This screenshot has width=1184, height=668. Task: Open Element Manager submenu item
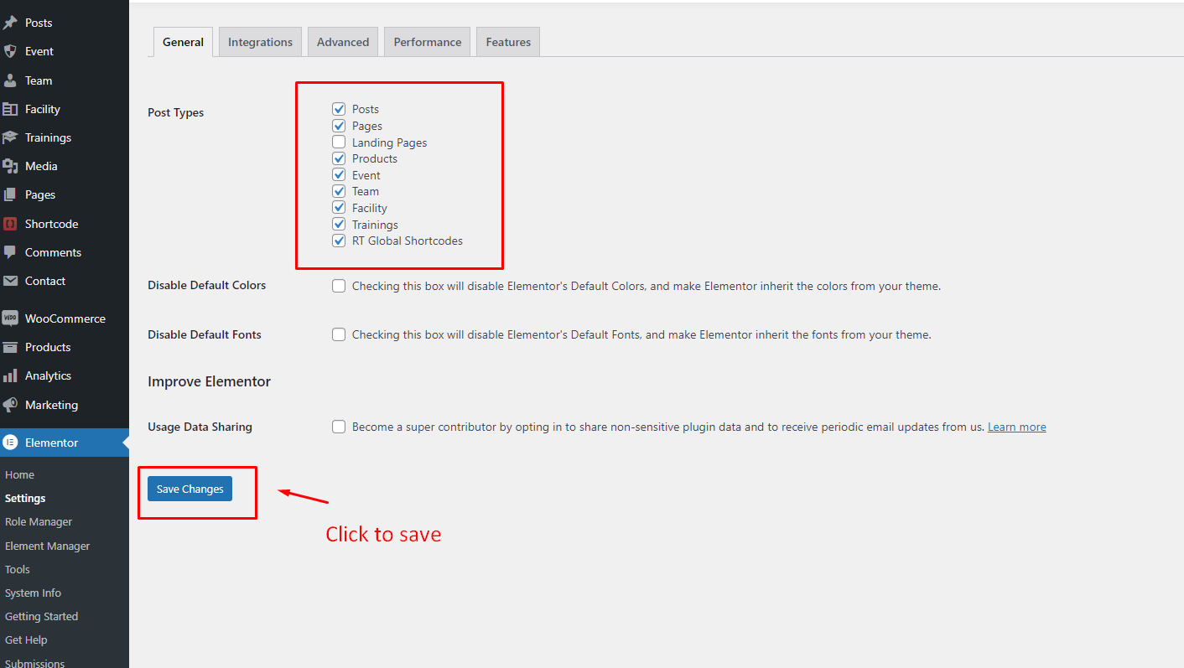pos(47,546)
